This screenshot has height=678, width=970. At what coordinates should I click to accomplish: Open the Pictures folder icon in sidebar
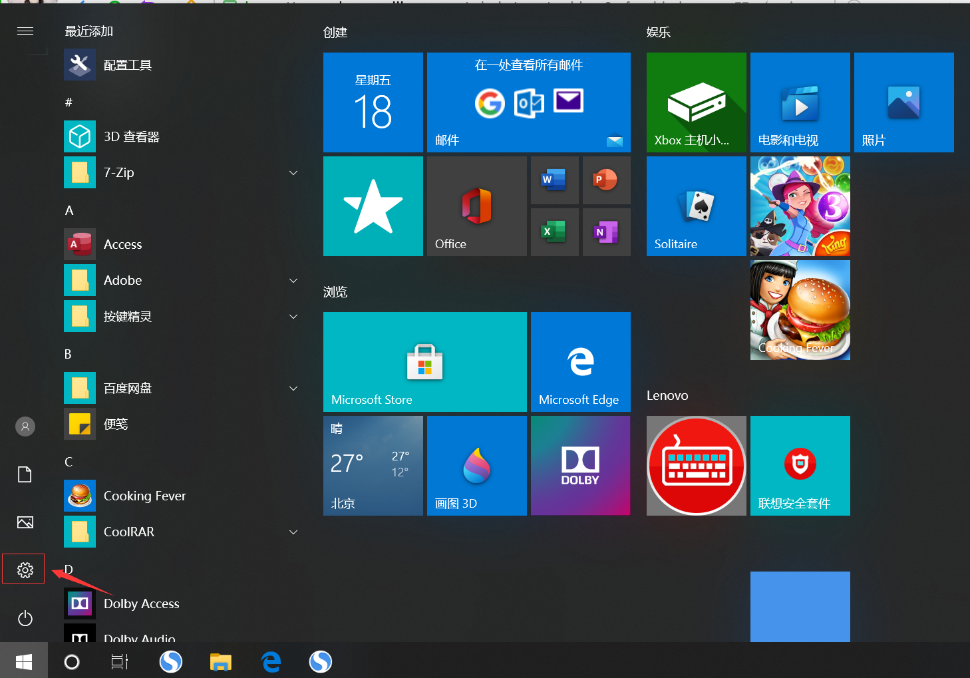[25, 522]
